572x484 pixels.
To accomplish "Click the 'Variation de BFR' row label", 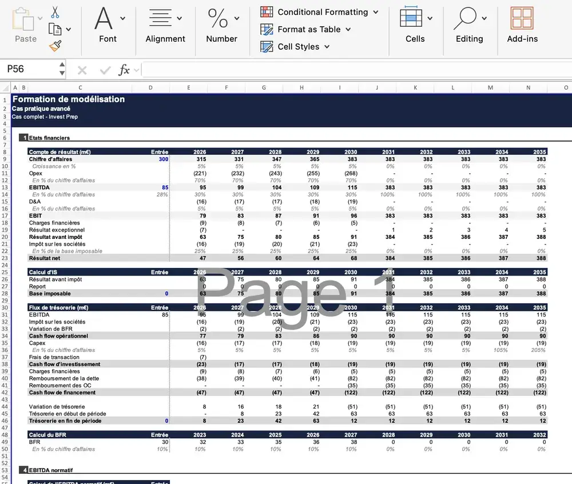I will coord(51,329).
